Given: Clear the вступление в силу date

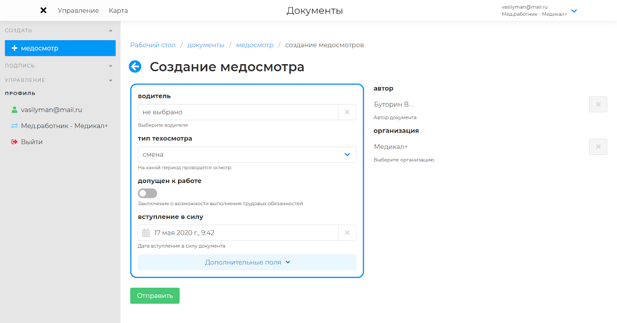Looking at the screenshot, I should click(x=347, y=233).
